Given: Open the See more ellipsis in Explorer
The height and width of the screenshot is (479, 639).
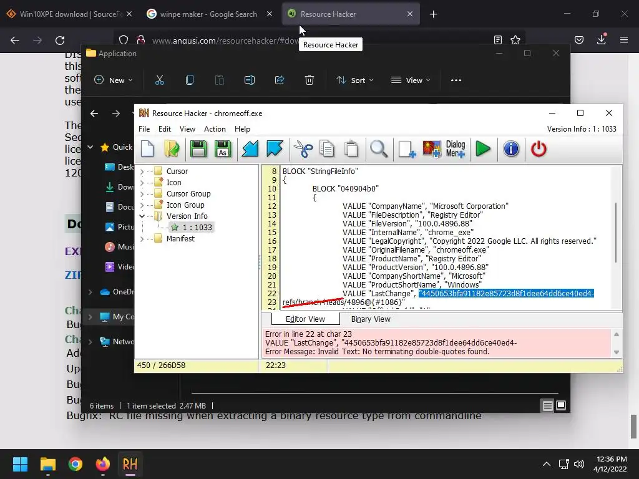Looking at the screenshot, I should pos(456,80).
